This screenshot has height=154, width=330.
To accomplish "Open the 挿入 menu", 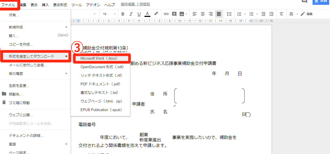I will click(45, 5).
